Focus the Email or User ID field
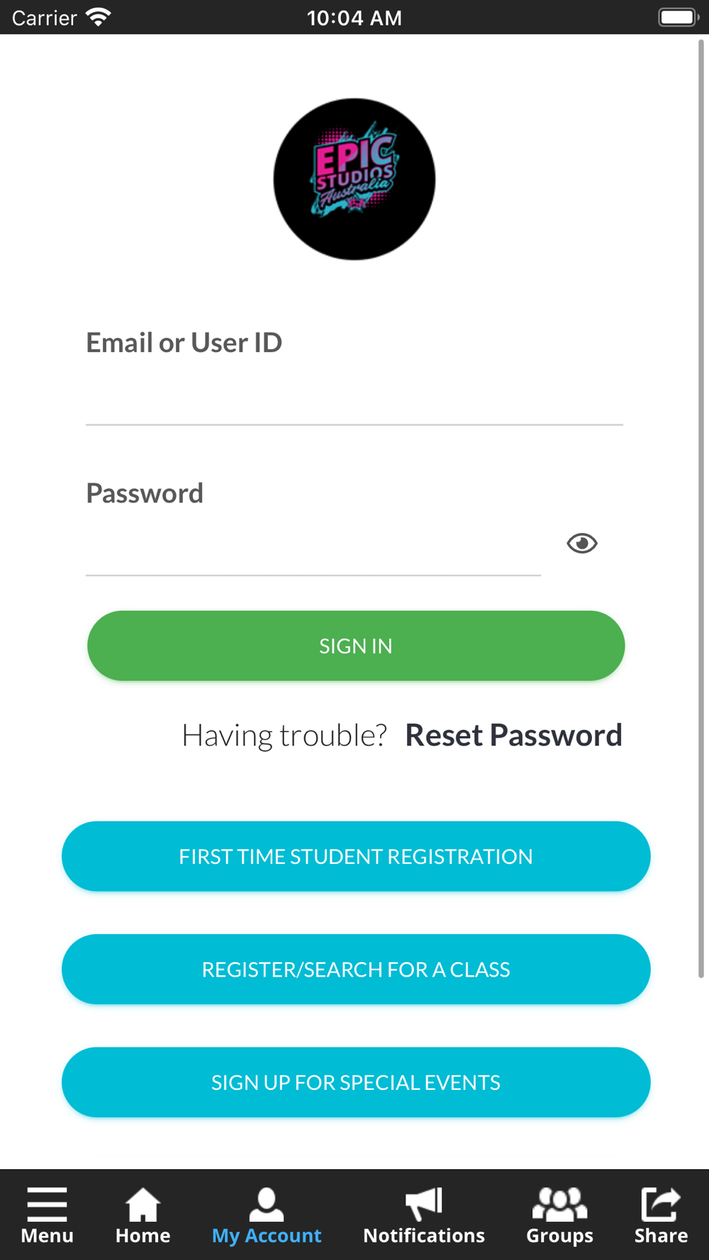 click(354, 400)
